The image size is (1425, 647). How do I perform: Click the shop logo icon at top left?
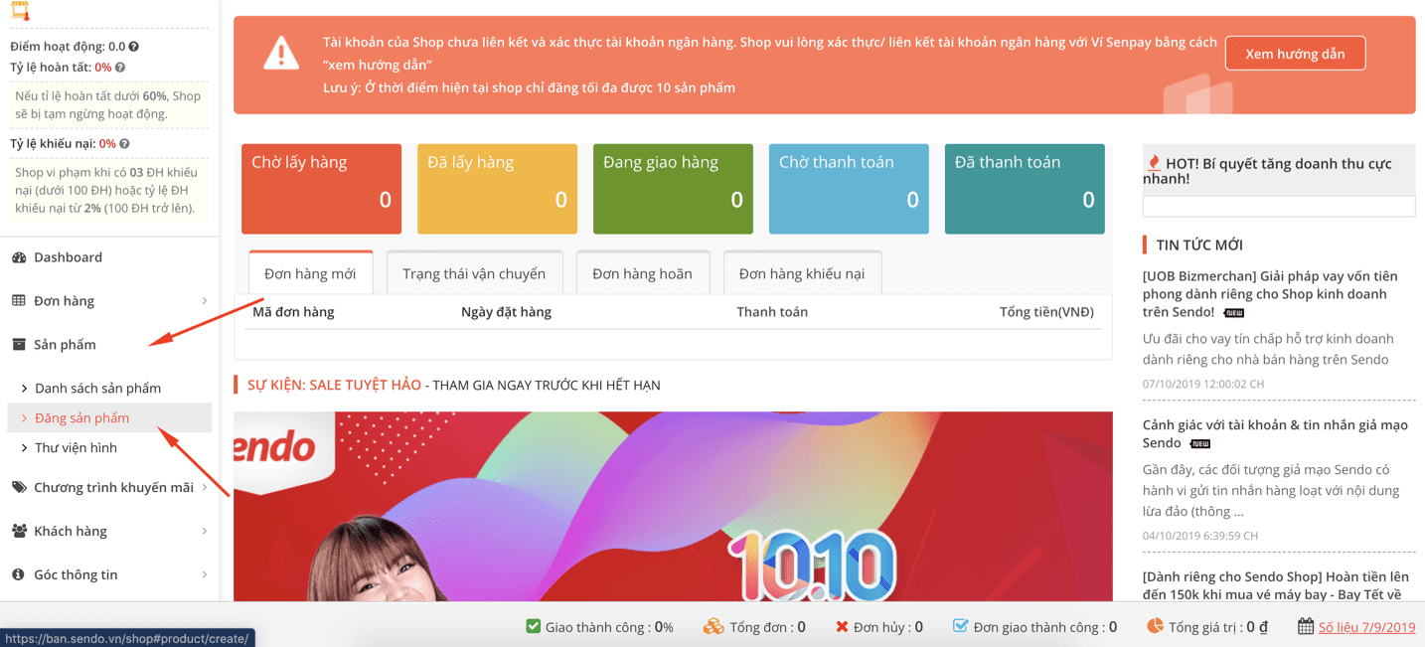pyautogui.click(x=20, y=11)
